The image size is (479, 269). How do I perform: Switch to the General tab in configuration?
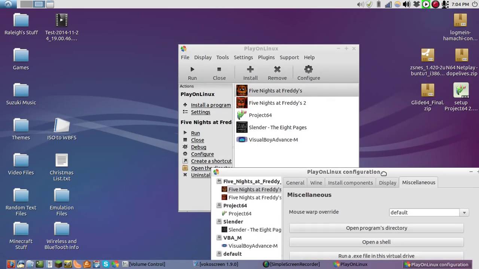tap(295, 183)
